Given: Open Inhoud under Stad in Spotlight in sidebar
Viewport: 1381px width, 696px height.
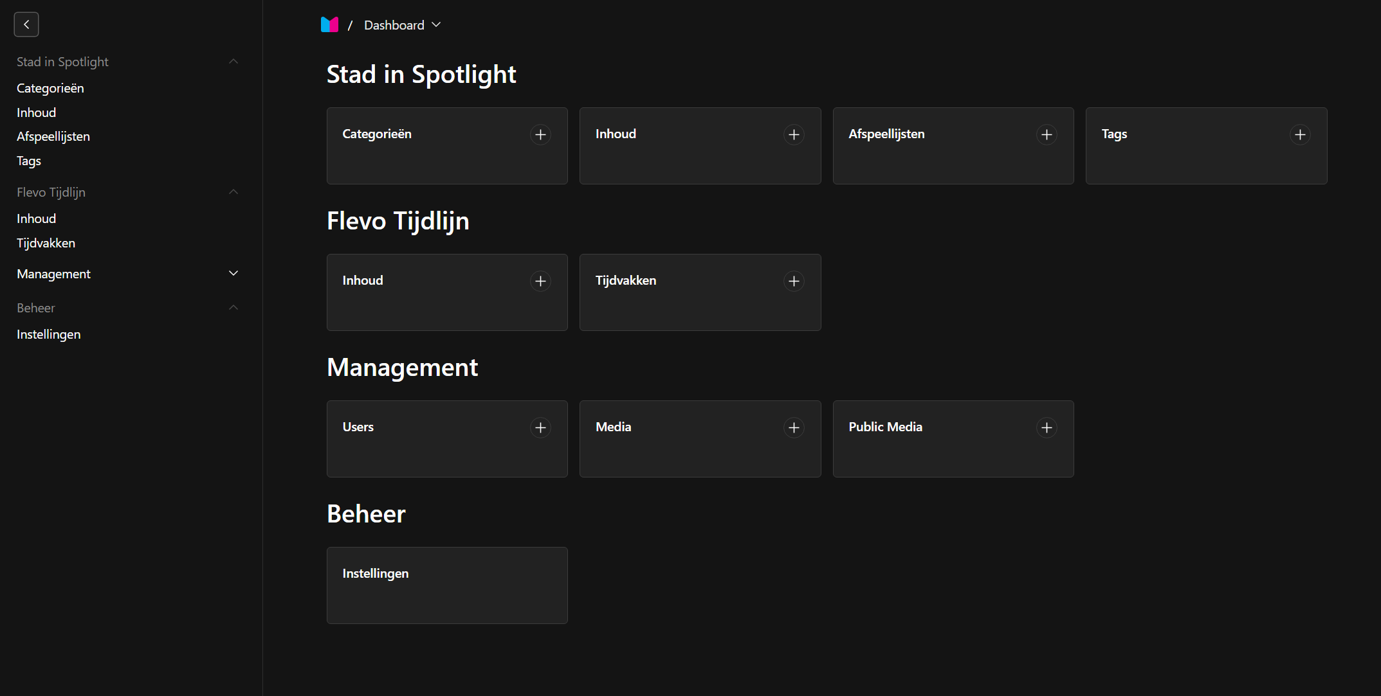Looking at the screenshot, I should 36,112.
